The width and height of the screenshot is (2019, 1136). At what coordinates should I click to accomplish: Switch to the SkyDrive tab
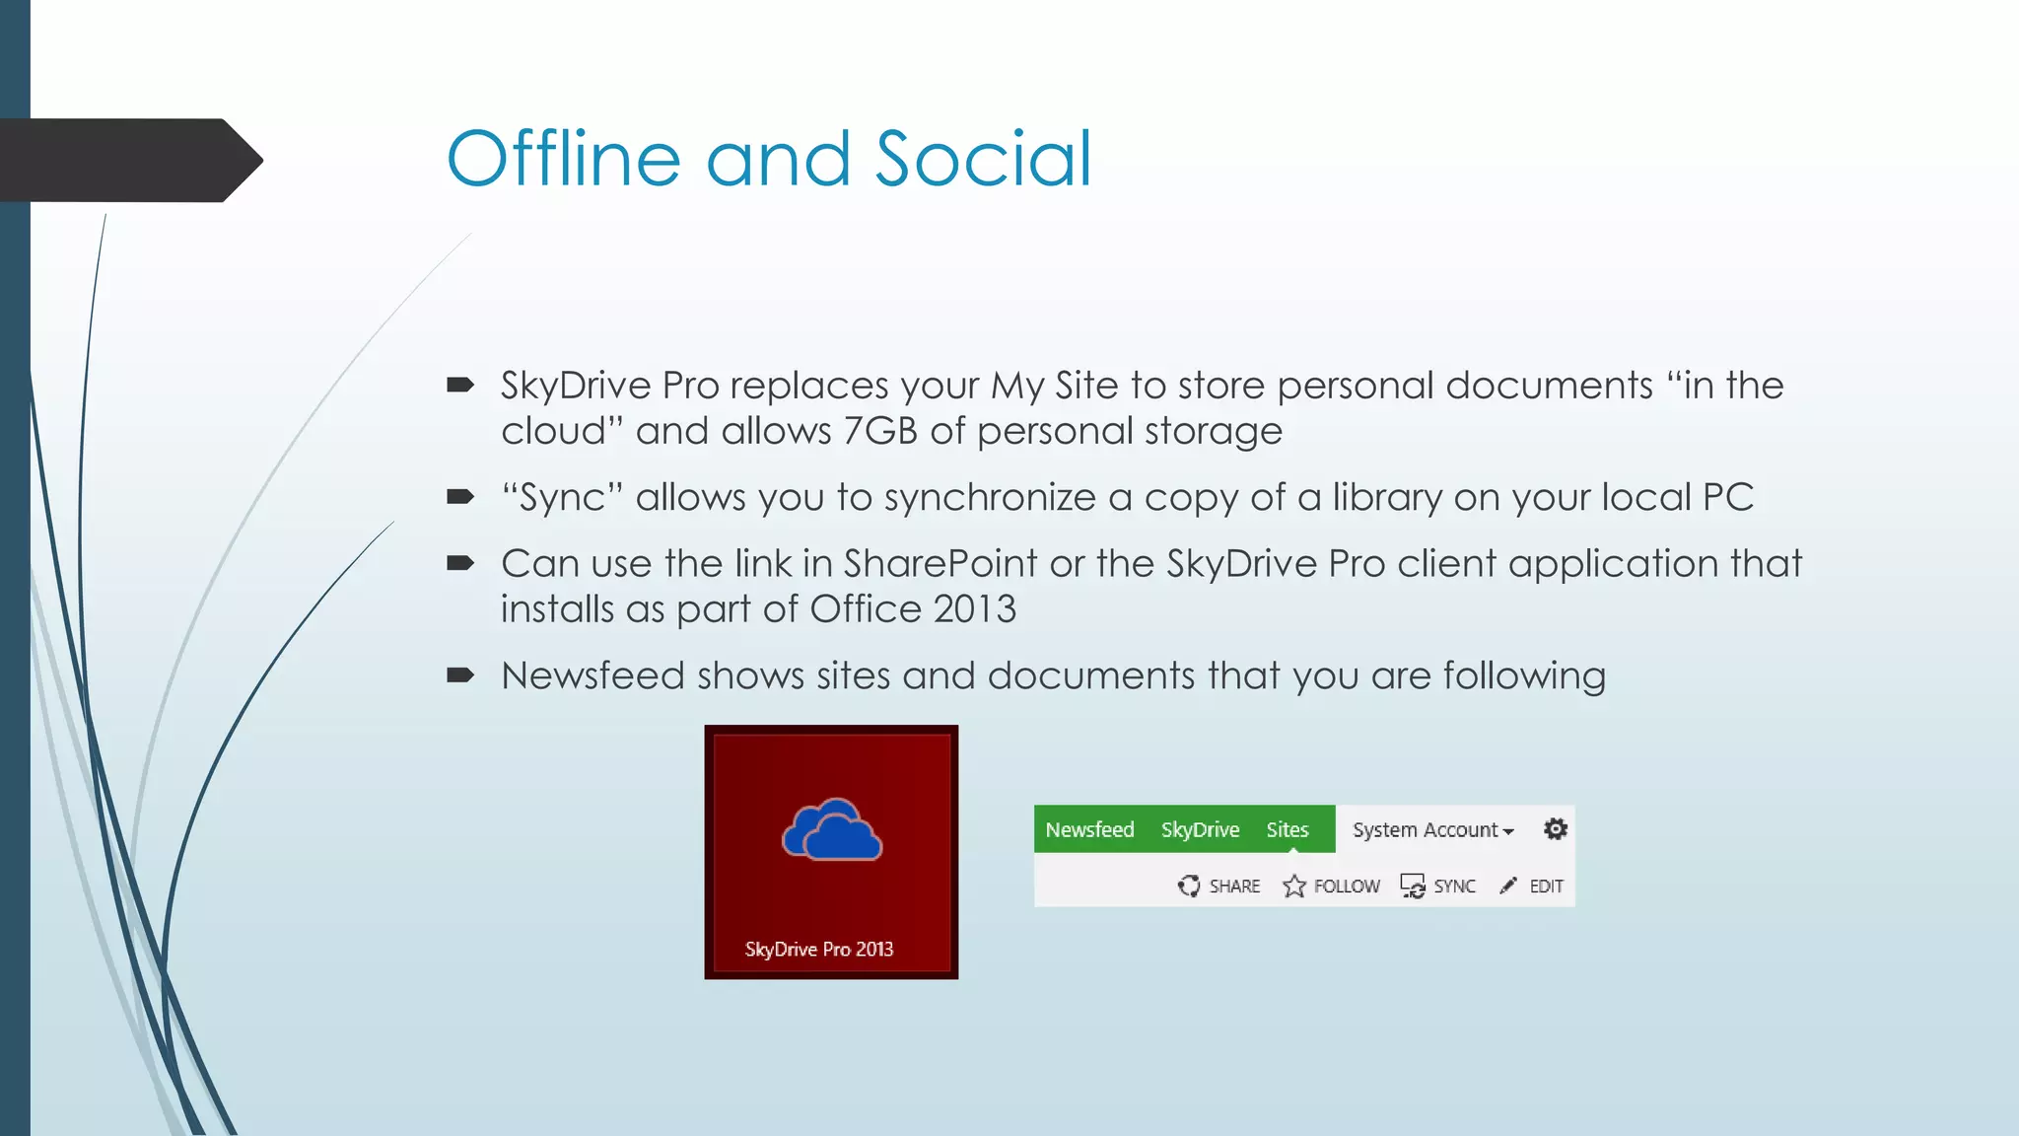click(x=1200, y=829)
